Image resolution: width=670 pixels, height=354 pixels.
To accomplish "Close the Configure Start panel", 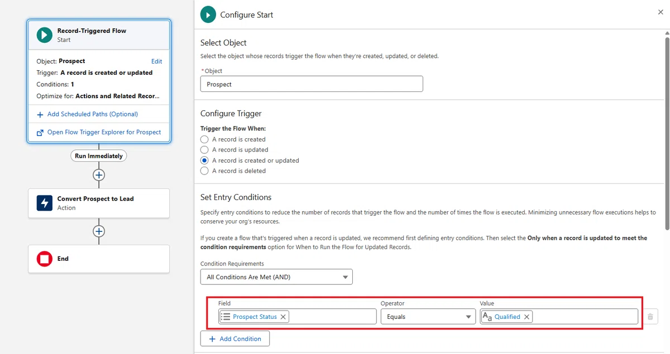I will coord(661,12).
